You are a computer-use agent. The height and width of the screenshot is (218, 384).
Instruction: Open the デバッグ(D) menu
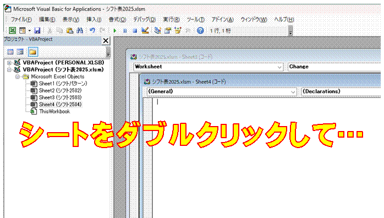click(x=145, y=20)
